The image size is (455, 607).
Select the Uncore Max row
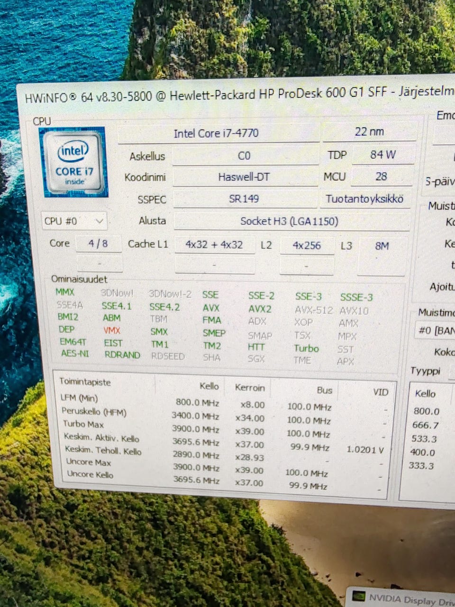pos(225,468)
